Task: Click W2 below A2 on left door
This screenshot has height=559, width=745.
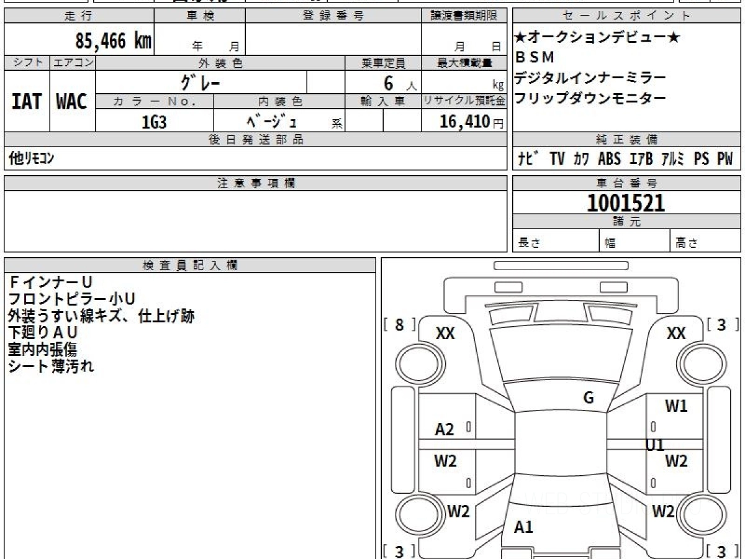Action: [445, 461]
